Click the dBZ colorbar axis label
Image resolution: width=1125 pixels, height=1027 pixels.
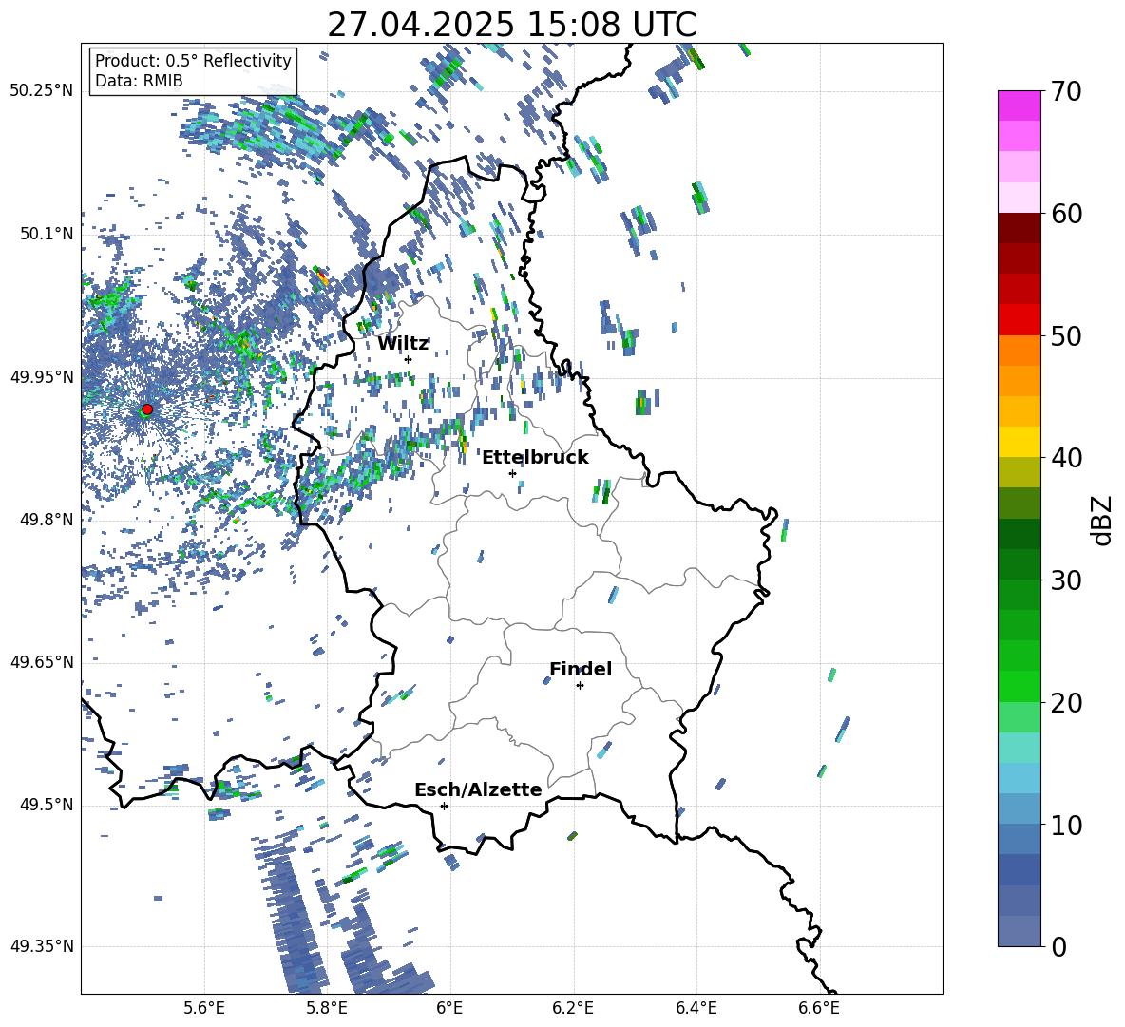(x=1103, y=520)
